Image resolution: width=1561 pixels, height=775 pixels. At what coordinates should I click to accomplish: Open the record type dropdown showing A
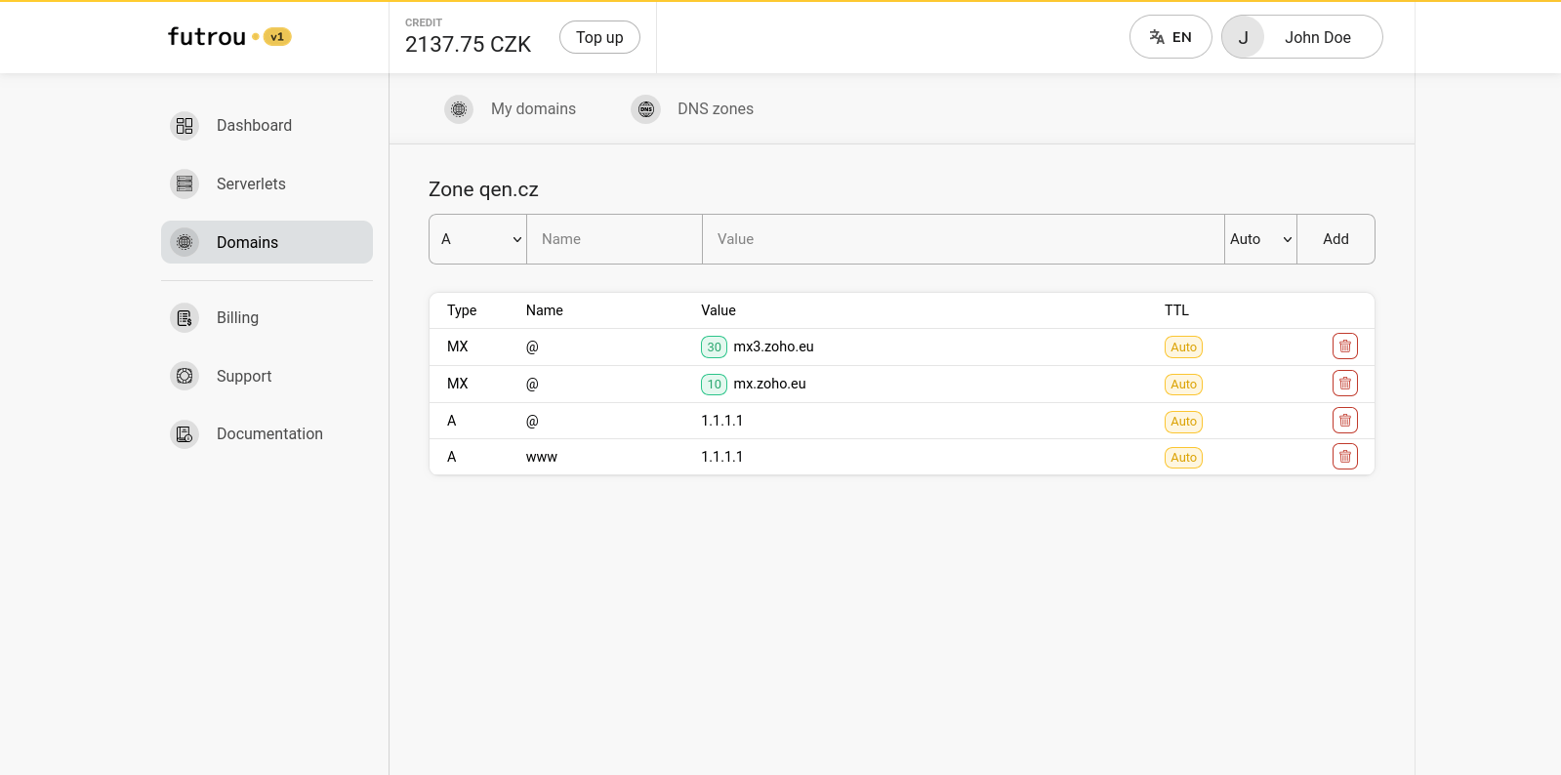[x=478, y=239]
